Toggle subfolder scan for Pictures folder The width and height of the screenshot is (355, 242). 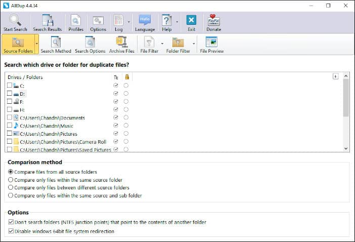click(116, 133)
